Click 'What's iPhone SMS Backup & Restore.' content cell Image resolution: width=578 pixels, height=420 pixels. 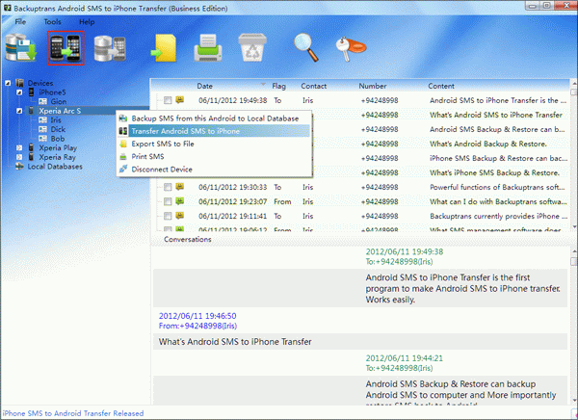[x=494, y=172]
